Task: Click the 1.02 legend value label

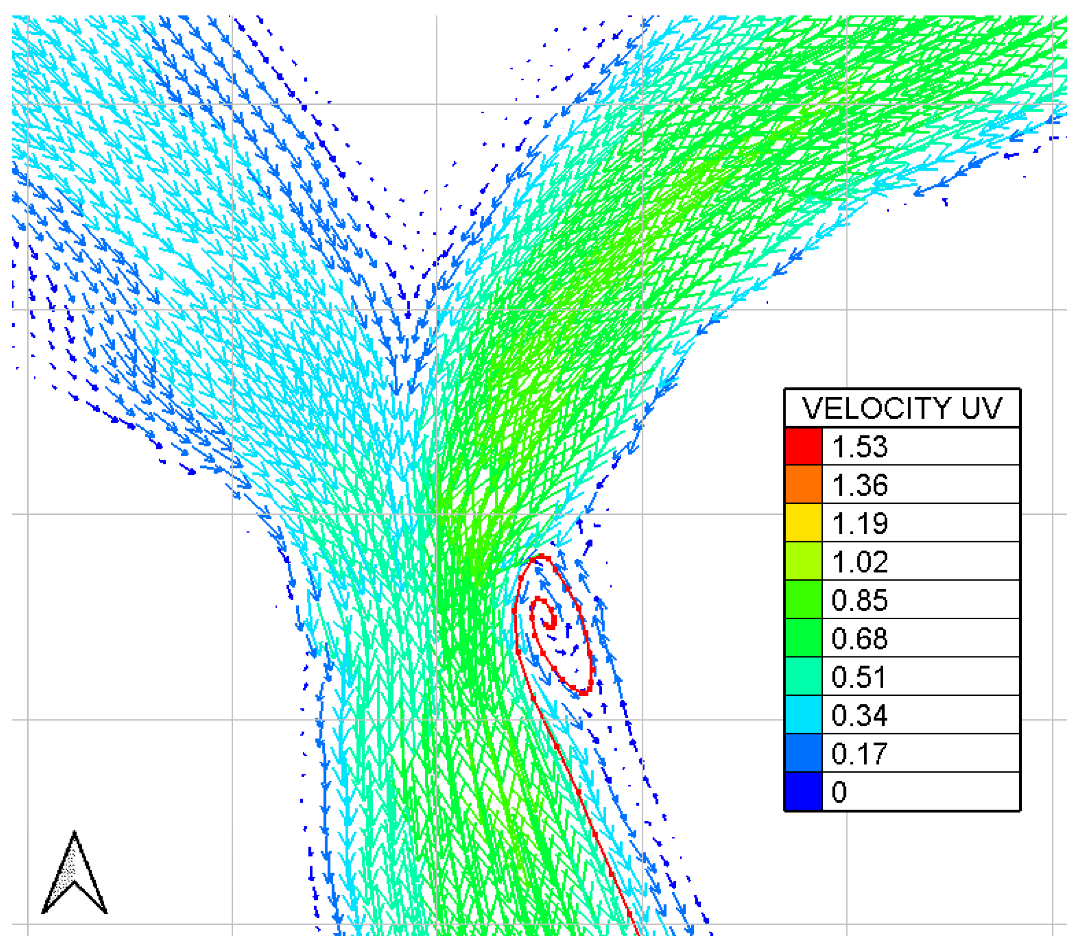Action: click(x=860, y=562)
